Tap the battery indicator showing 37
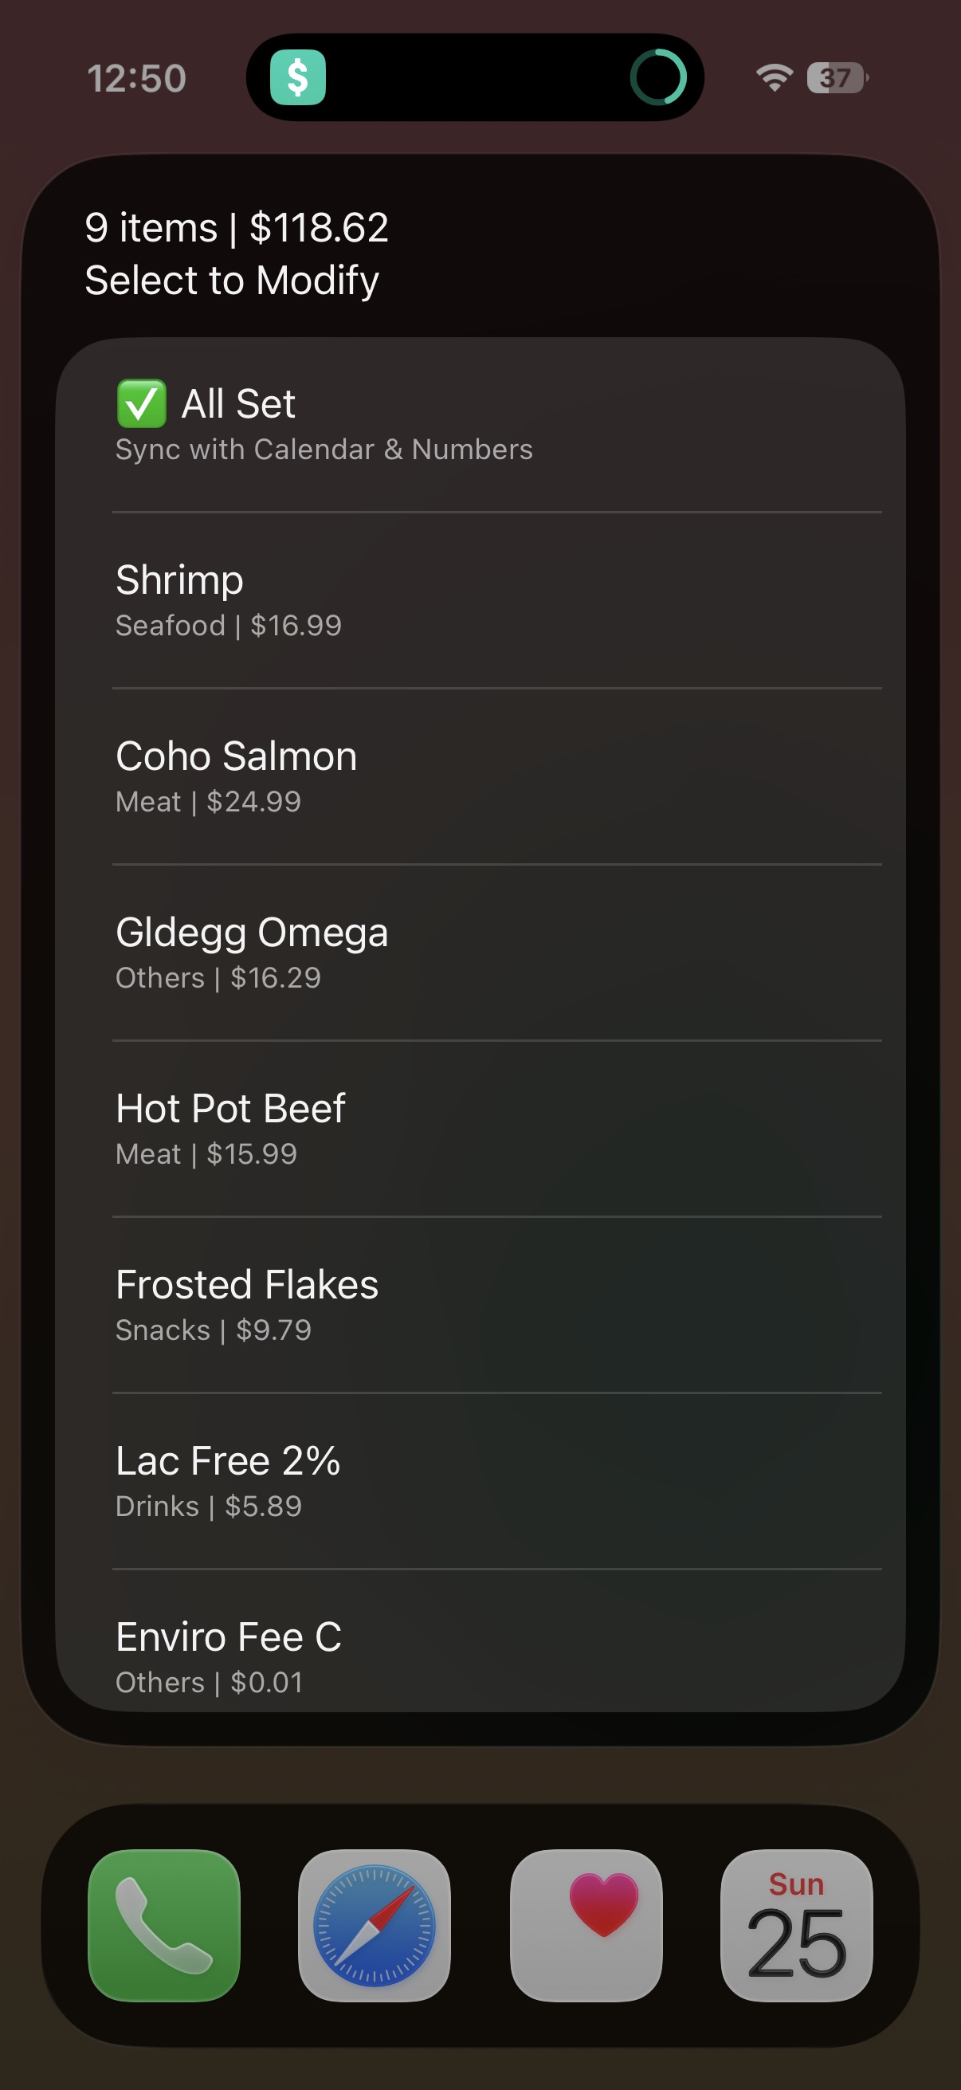961x2090 pixels. [837, 78]
